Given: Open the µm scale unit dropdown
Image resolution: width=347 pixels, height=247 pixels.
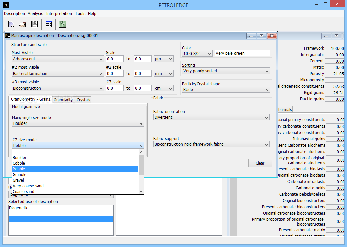Looking at the screenshot, I should [164, 59].
